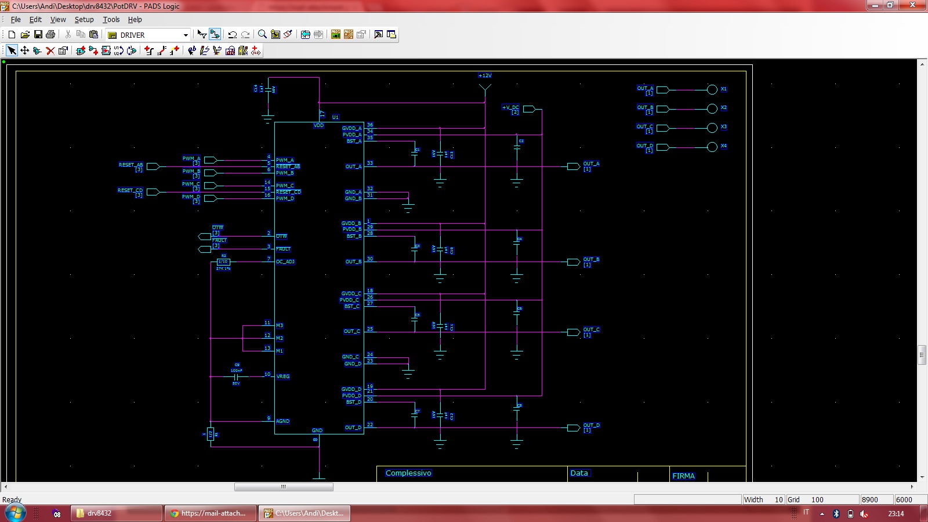Click the Grid value in status bar
The height and width of the screenshot is (522, 928).
pos(817,499)
